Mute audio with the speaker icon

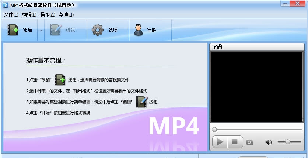click(269, 142)
